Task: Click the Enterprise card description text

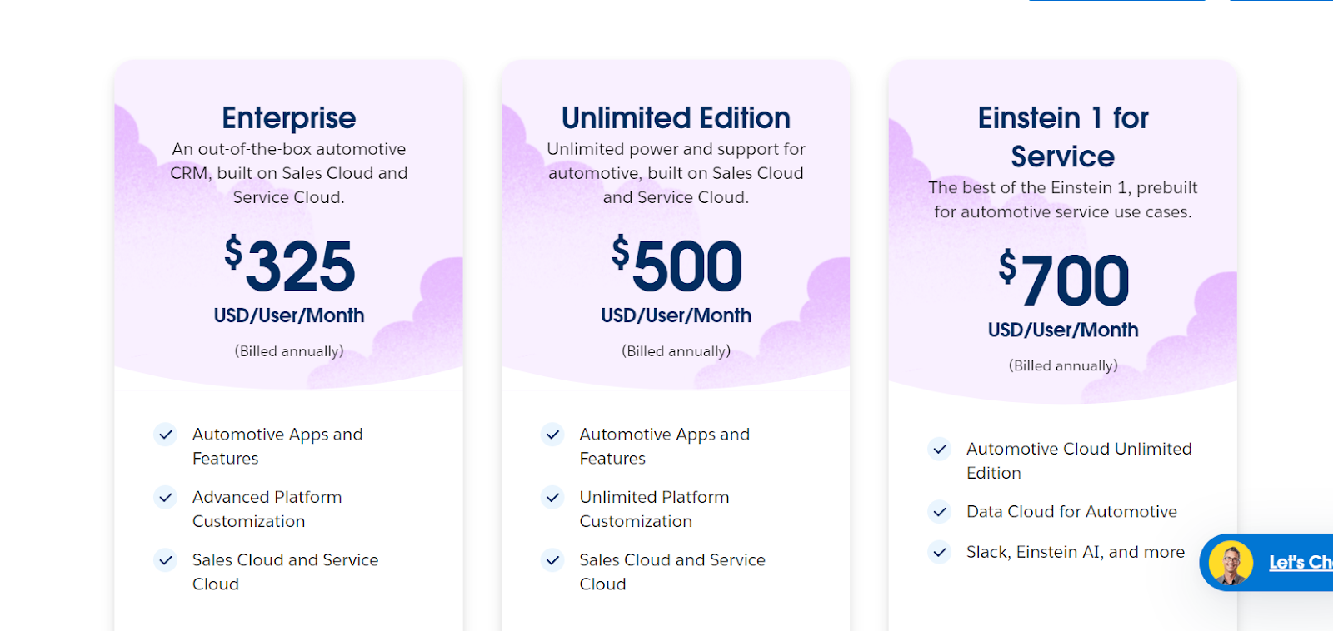Action: click(x=289, y=172)
